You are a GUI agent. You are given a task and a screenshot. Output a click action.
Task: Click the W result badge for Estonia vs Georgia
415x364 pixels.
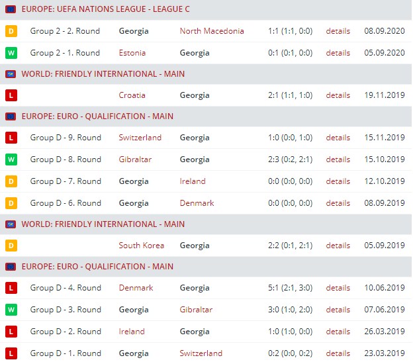pyautogui.click(x=11, y=53)
